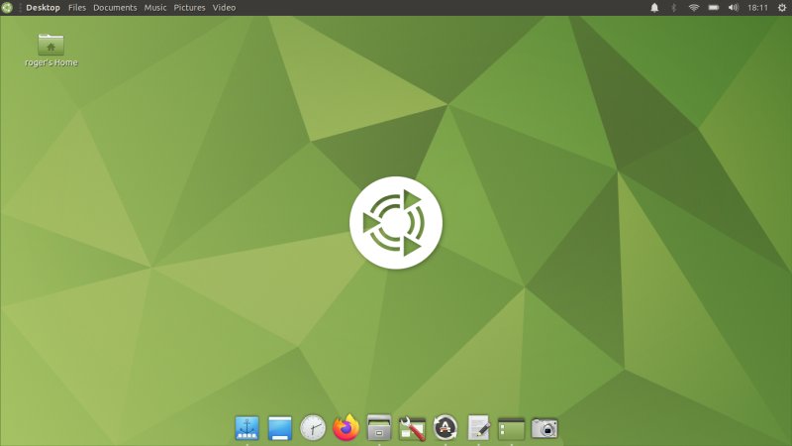Open the Ubuntu MATE menu logo in the top panel
The width and height of the screenshot is (792, 446).
(x=7, y=8)
